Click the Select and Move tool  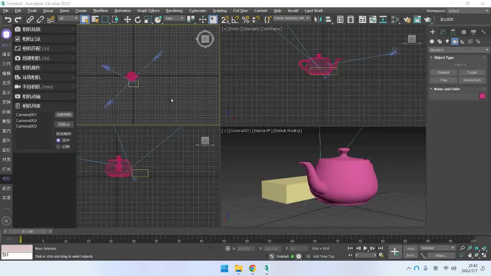(x=127, y=20)
